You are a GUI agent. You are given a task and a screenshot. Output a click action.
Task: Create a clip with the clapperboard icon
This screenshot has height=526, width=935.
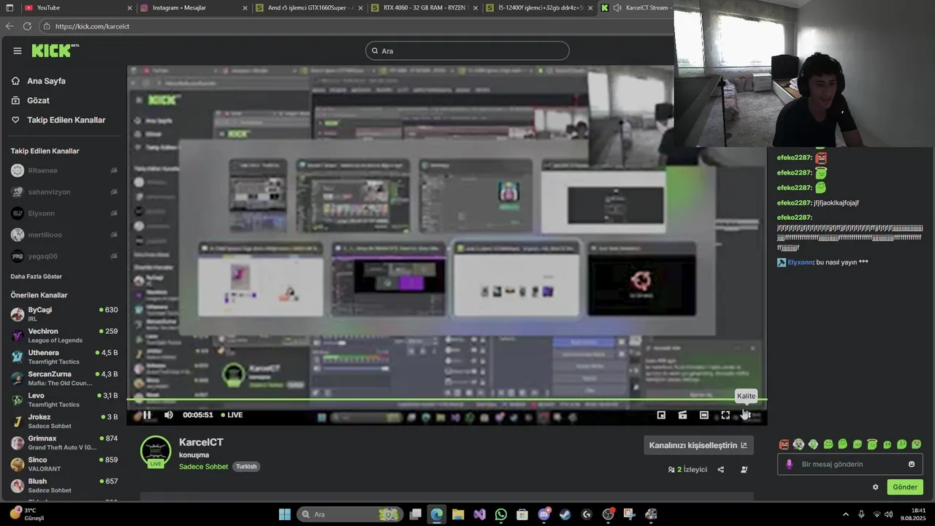tap(682, 415)
